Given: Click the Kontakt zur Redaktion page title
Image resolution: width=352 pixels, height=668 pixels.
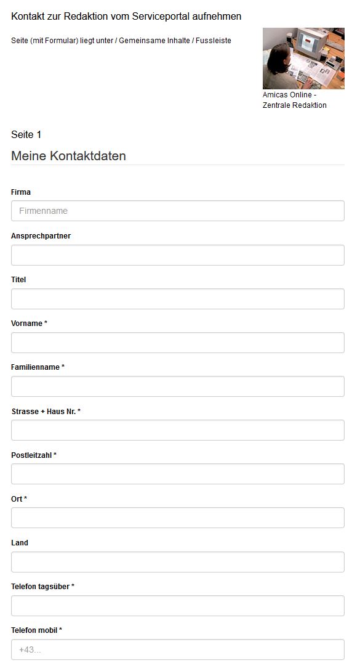Looking at the screenshot, I should pos(126,17).
